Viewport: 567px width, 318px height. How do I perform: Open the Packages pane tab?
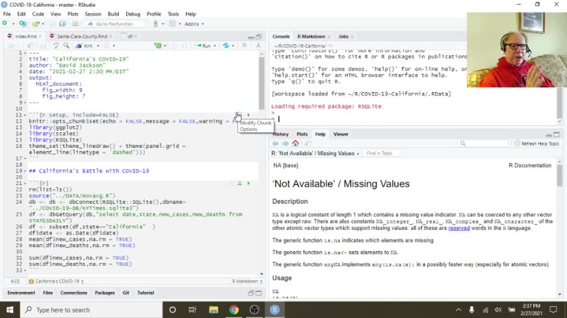pos(105,293)
